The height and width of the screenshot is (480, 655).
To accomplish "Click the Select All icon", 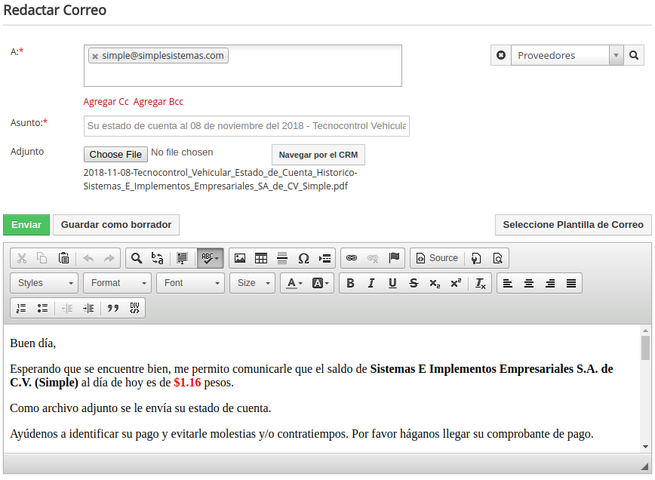I will click(182, 258).
